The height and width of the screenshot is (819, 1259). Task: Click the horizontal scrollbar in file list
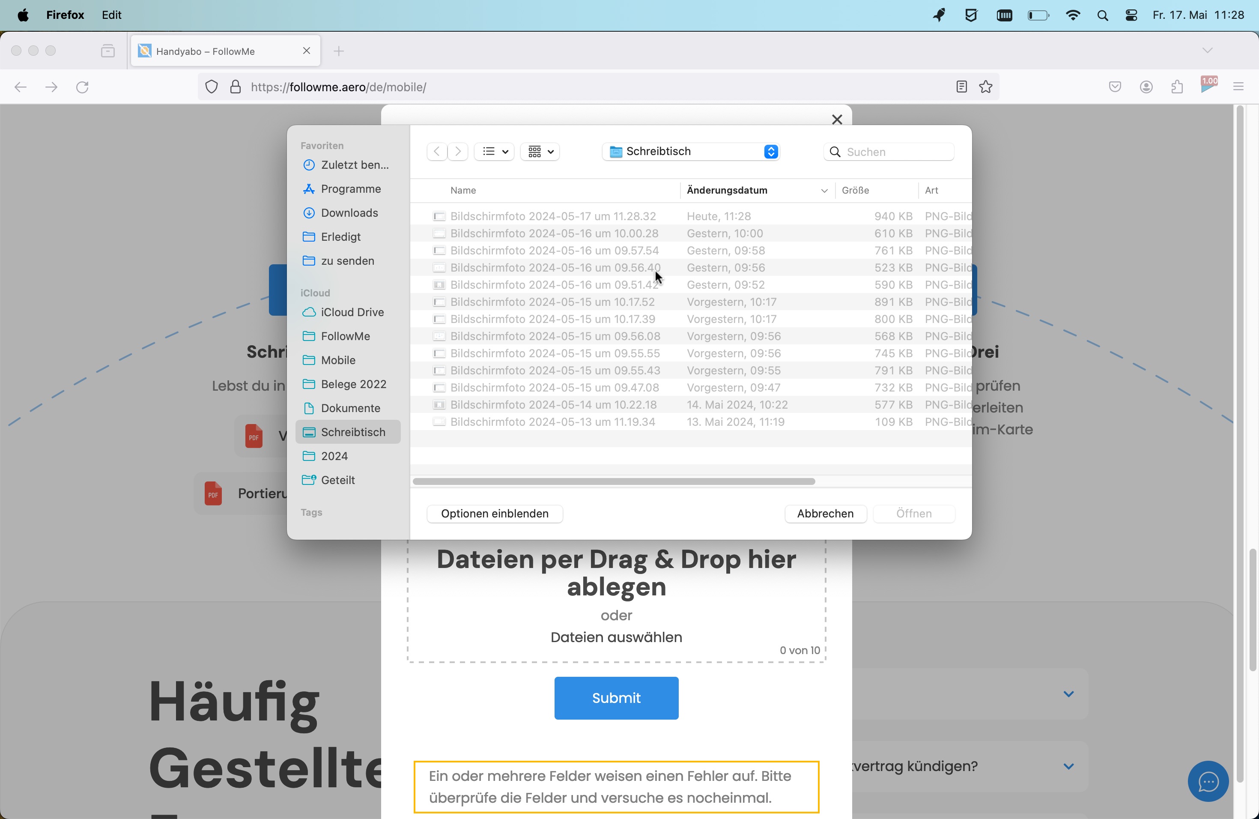(614, 481)
